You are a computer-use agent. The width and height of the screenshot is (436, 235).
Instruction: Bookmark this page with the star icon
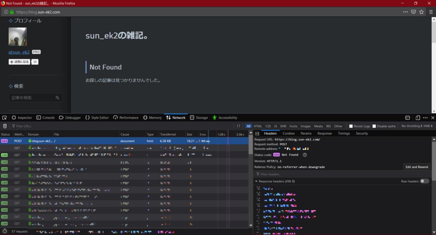(x=422, y=12)
